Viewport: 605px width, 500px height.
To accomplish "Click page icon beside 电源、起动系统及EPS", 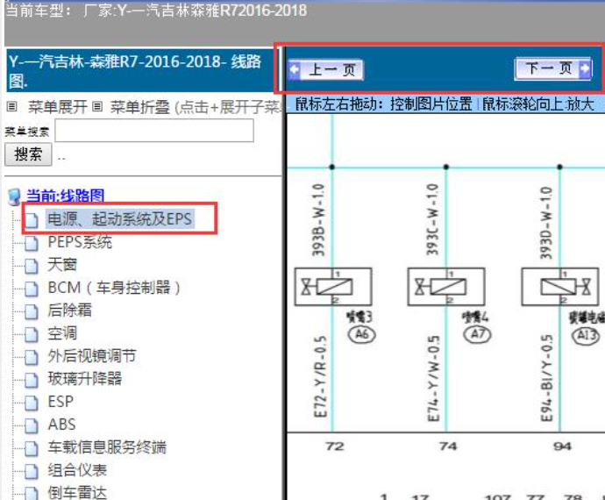I will 32,220.
